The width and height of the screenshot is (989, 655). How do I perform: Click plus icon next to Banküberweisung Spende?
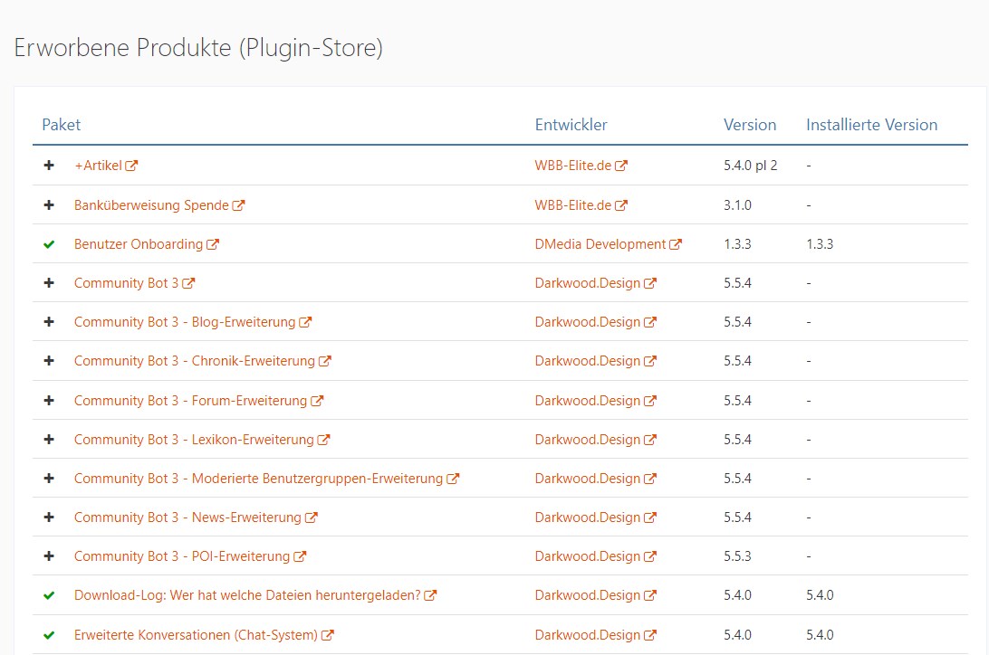coord(49,205)
